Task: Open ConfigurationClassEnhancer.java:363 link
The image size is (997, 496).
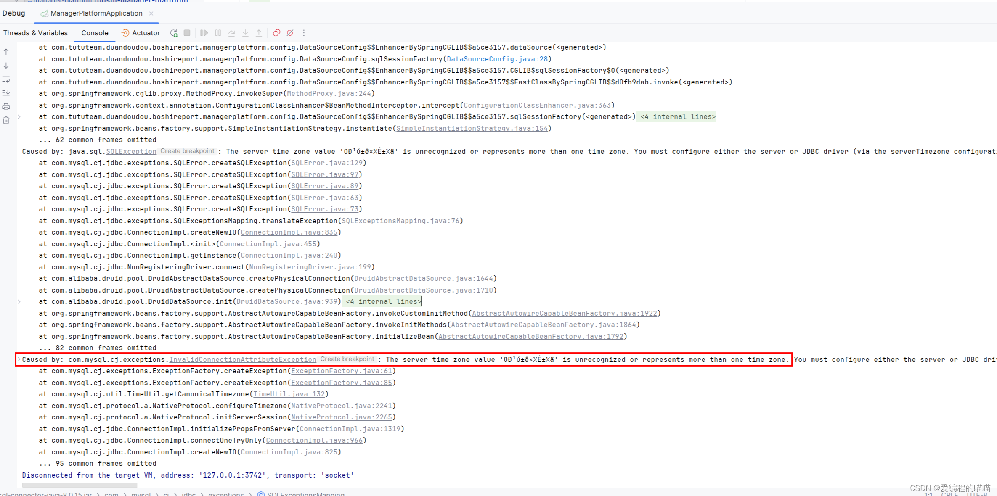Action: click(x=537, y=105)
